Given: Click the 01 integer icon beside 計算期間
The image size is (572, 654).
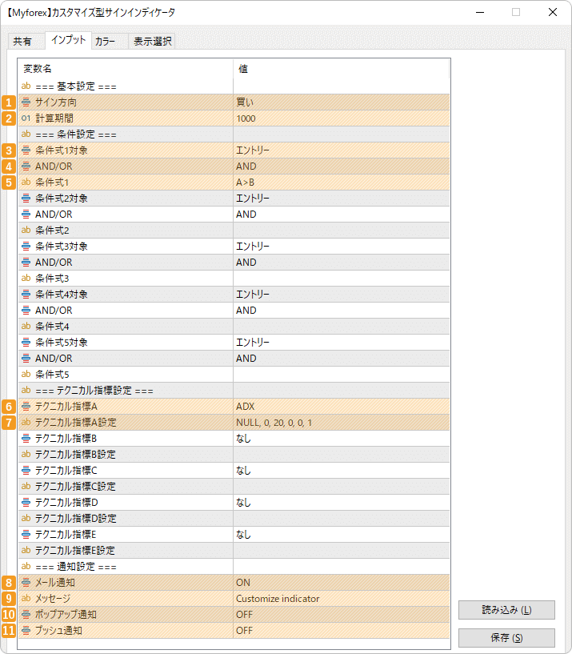Looking at the screenshot, I should point(26,118).
